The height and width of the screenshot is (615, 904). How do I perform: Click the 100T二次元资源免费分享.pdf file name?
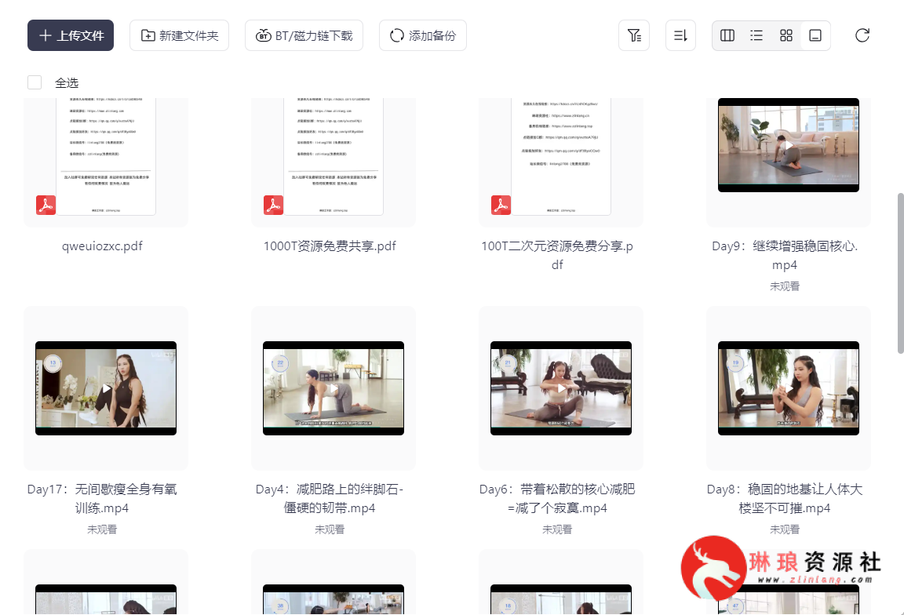557,256
